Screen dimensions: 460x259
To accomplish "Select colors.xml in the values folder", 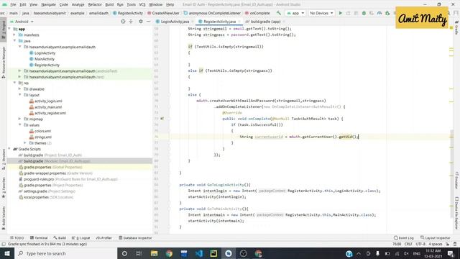I will 43,131.
